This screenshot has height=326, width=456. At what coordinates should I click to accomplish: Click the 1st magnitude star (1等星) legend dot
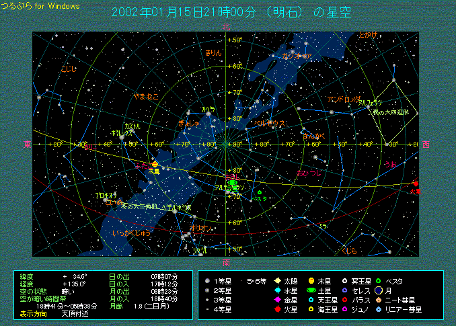click(x=208, y=281)
